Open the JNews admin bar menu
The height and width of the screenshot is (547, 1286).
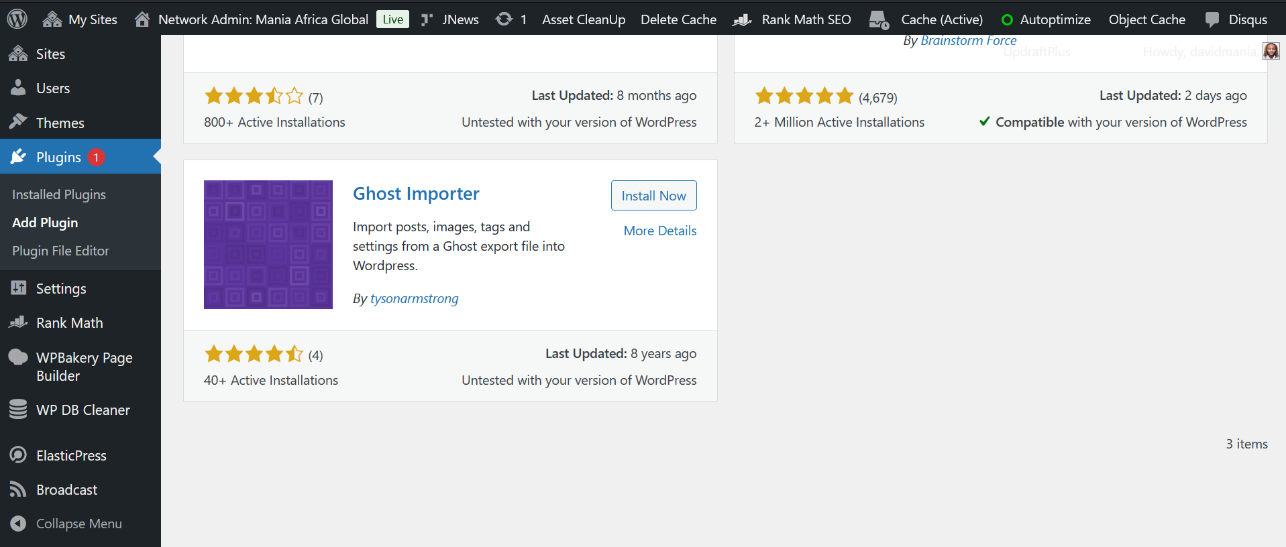click(x=460, y=19)
